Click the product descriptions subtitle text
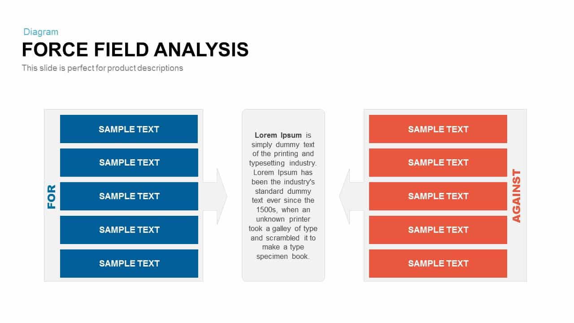 pyautogui.click(x=102, y=68)
